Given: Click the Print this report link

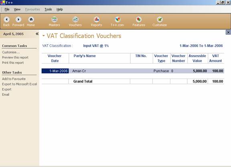Looking at the screenshot, I should tap(13, 63).
